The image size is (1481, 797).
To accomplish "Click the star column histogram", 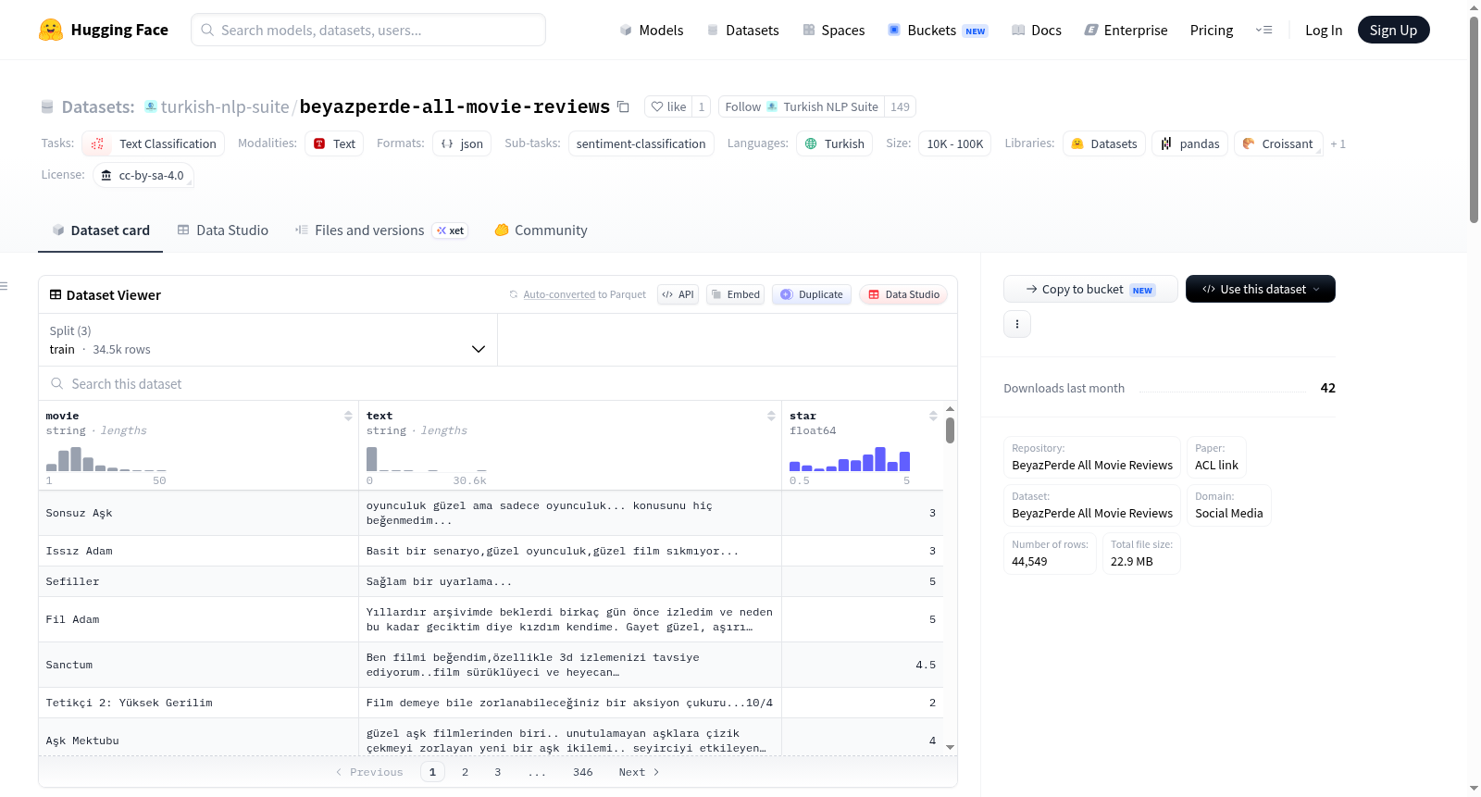I will (x=850, y=459).
